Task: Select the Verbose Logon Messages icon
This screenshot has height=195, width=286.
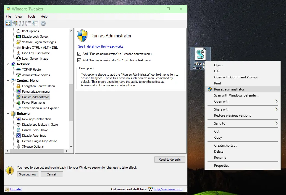Action: [x=19, y=42]
